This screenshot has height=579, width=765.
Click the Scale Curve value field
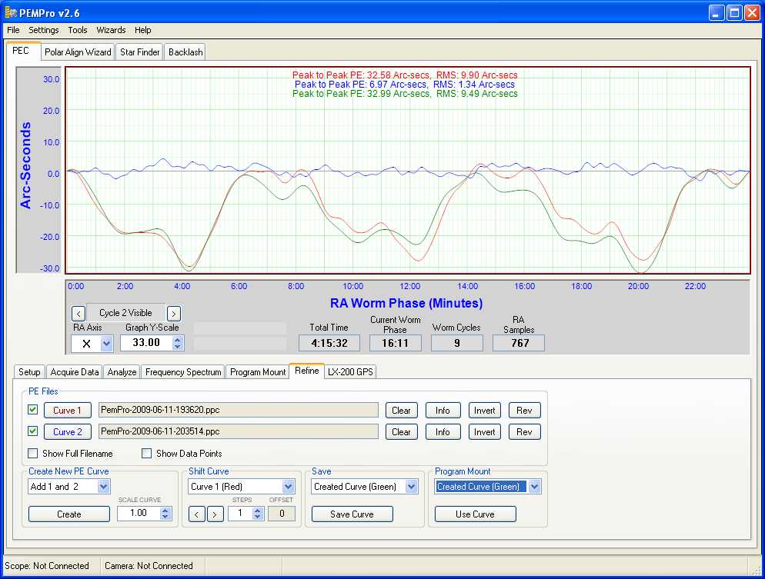click(139, 513)
